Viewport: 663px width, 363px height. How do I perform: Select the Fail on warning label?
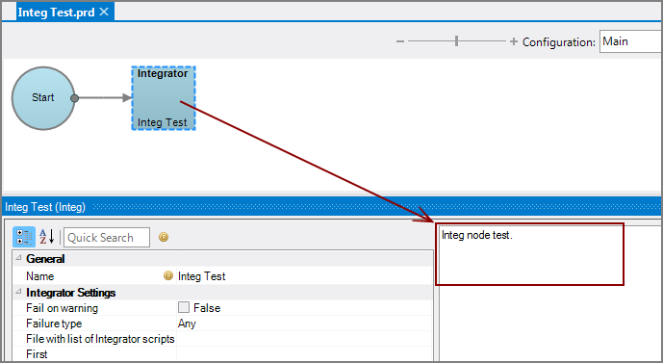click(x=63, y=308)
